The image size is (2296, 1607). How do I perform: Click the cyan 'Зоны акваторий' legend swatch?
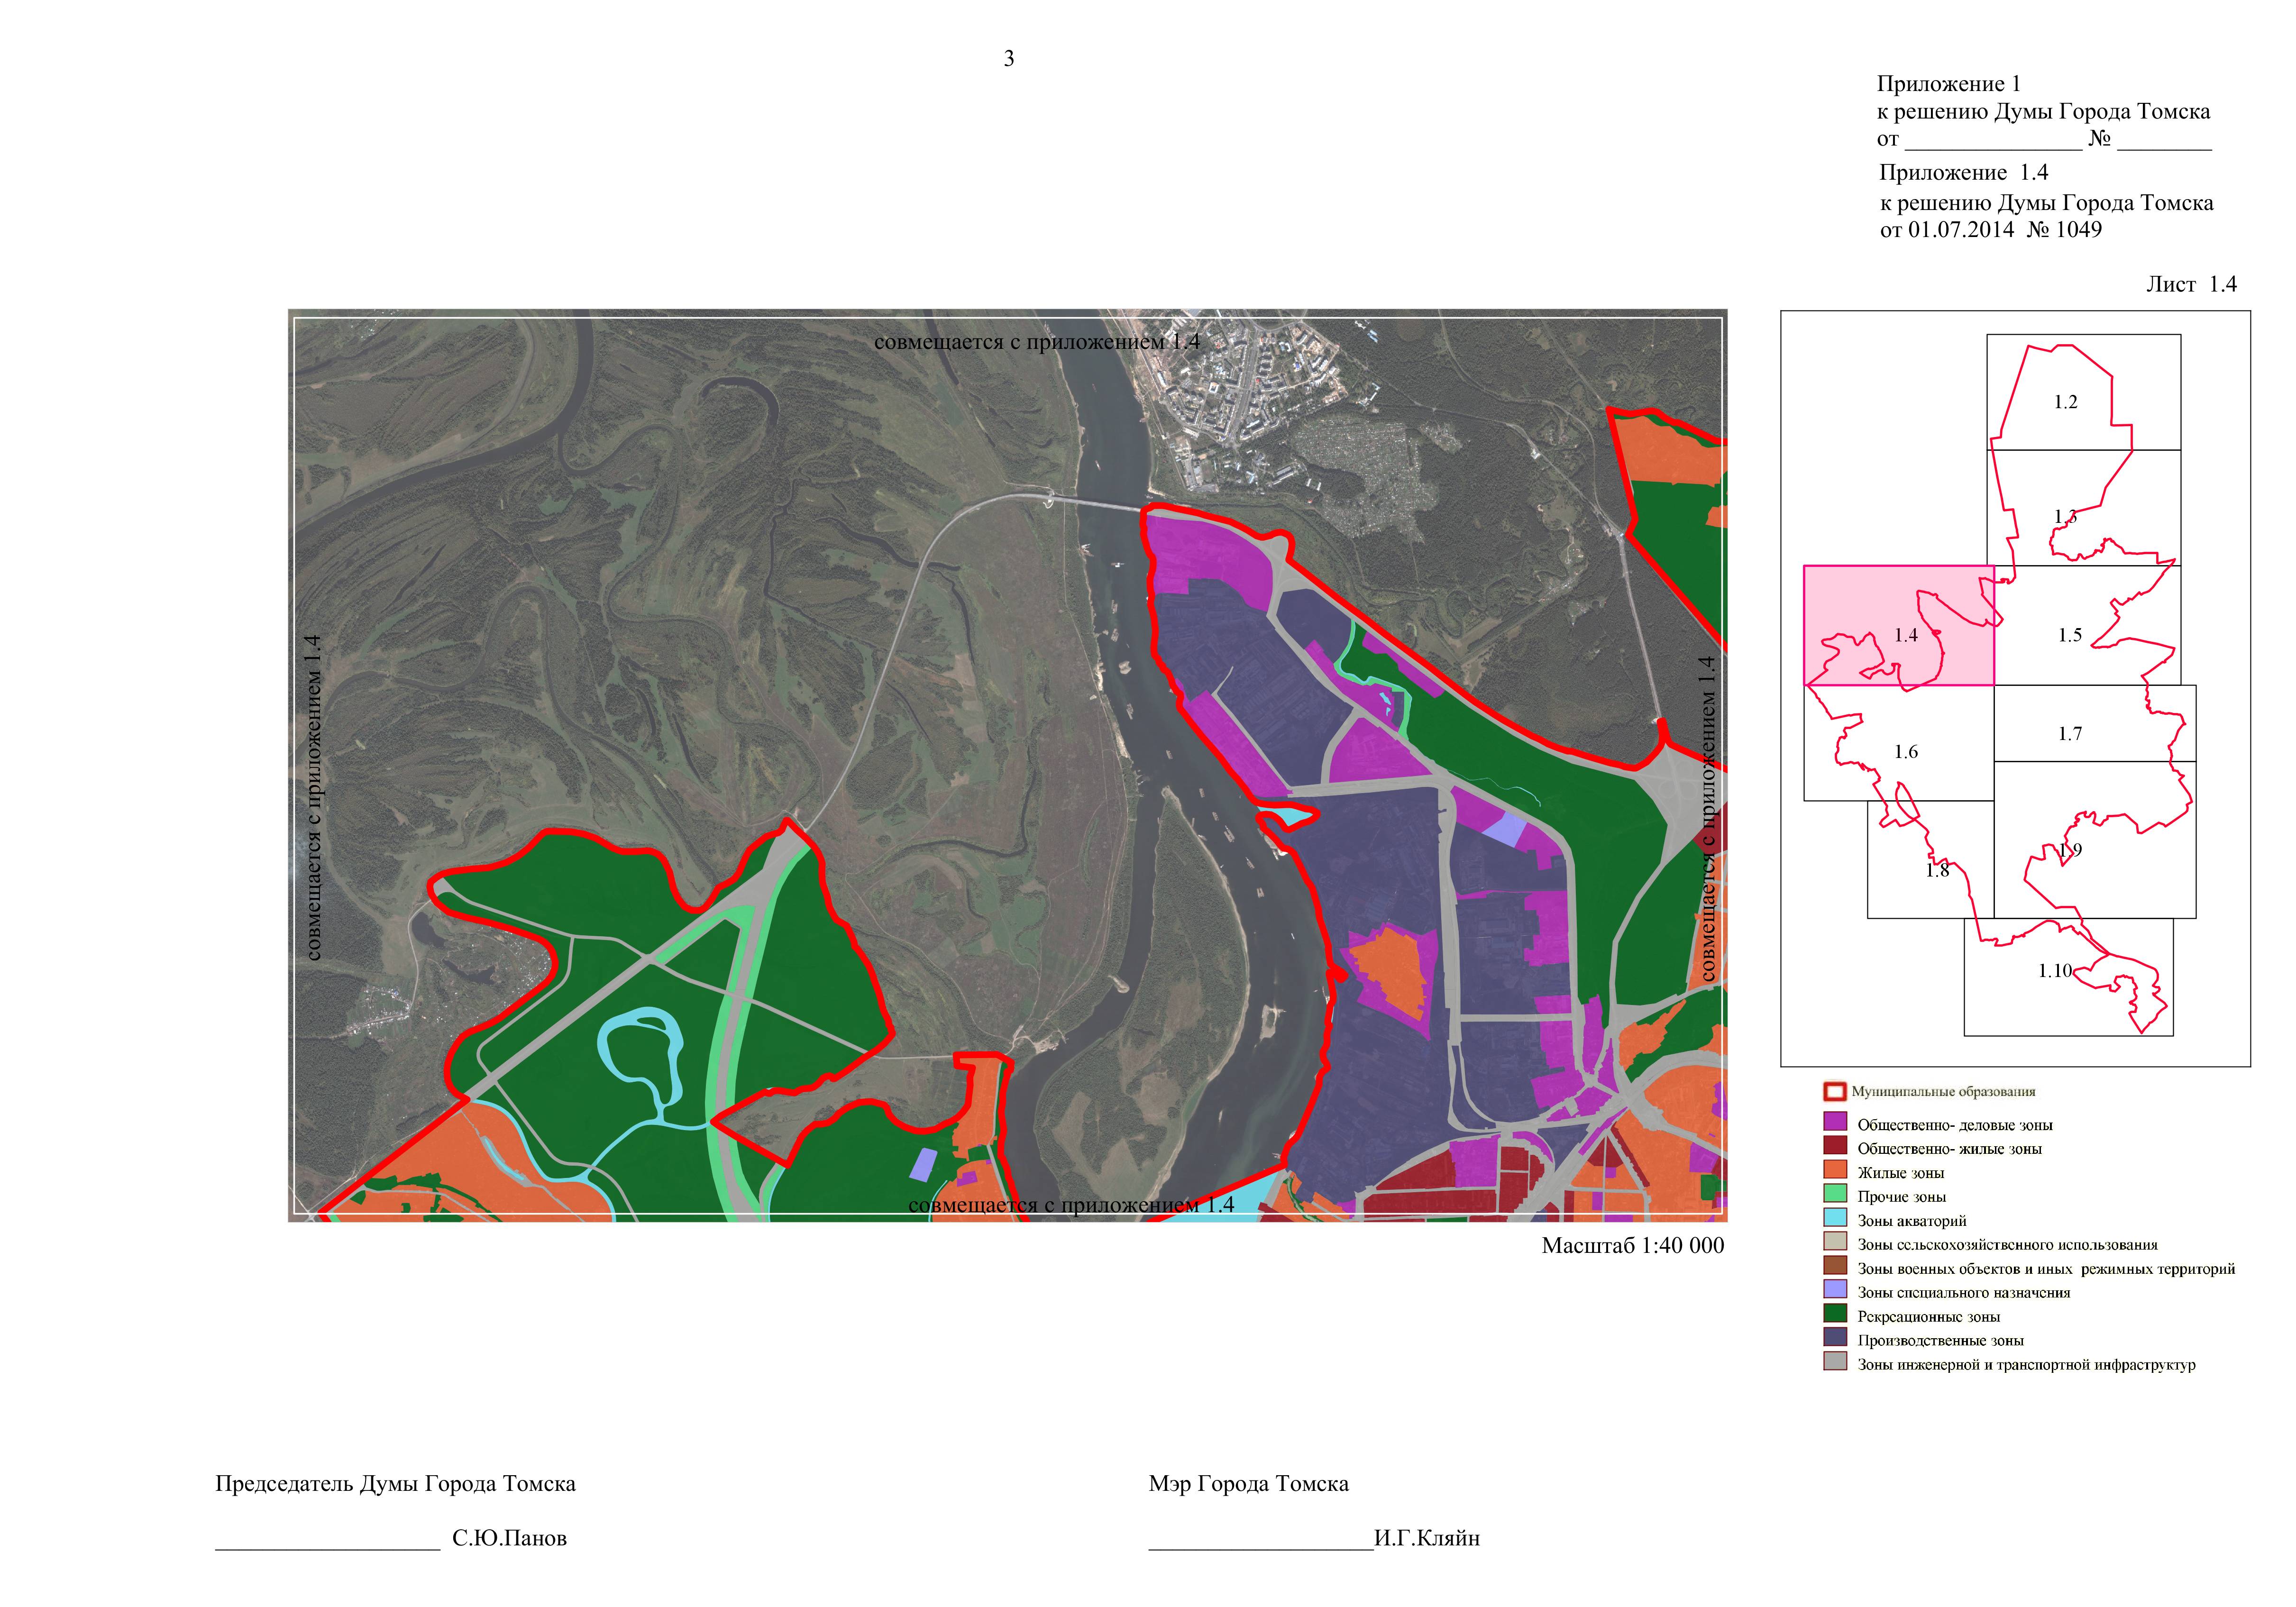1835,1217
